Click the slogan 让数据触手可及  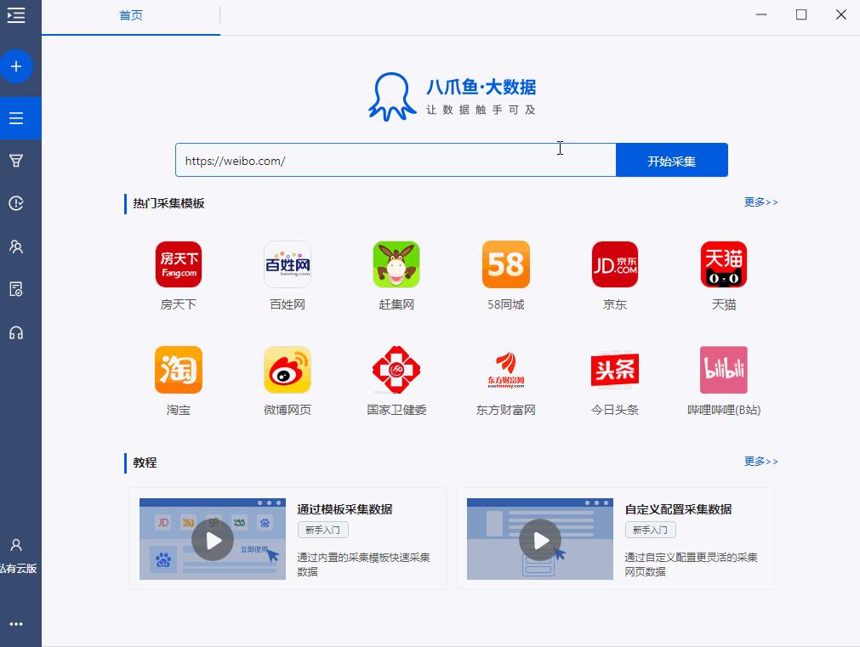point(481,110)
